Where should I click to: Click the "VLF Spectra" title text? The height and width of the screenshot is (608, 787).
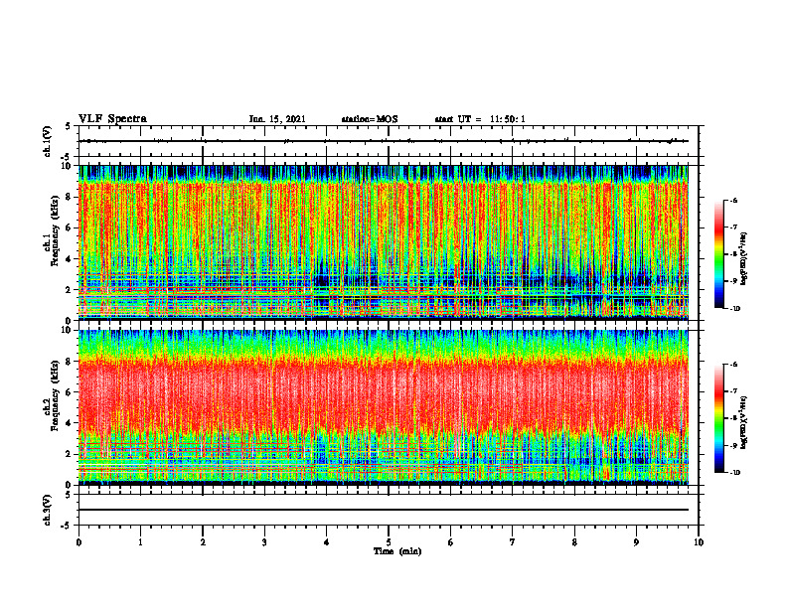pyautogui.click(x=112, y=119)
